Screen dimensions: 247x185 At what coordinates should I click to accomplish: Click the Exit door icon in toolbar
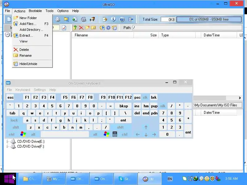pos(131,19)
